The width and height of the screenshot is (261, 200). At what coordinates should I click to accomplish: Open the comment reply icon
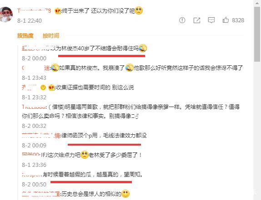coord(211,20)
